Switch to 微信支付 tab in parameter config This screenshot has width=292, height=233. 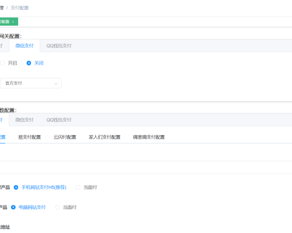(25, 120)
